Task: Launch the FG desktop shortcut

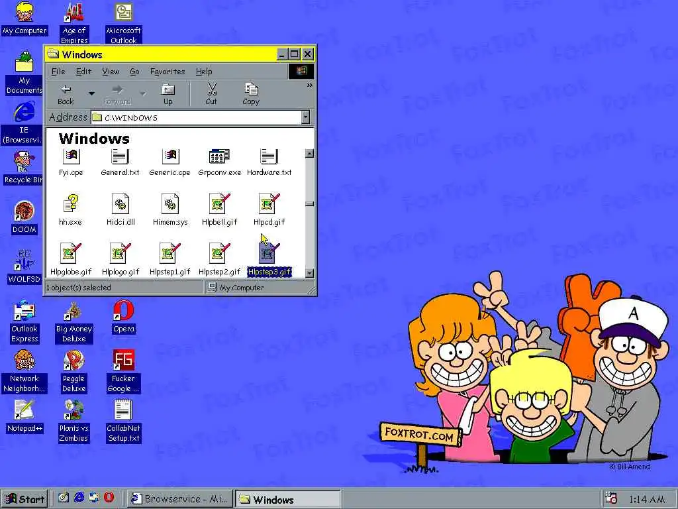Action: click(x=124, y=371)
